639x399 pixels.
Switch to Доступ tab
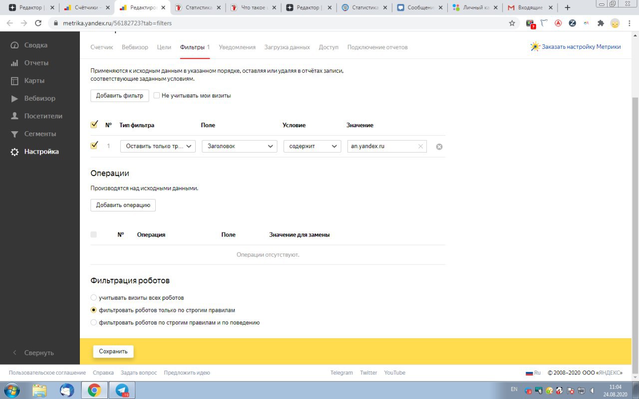click(328, 47)
